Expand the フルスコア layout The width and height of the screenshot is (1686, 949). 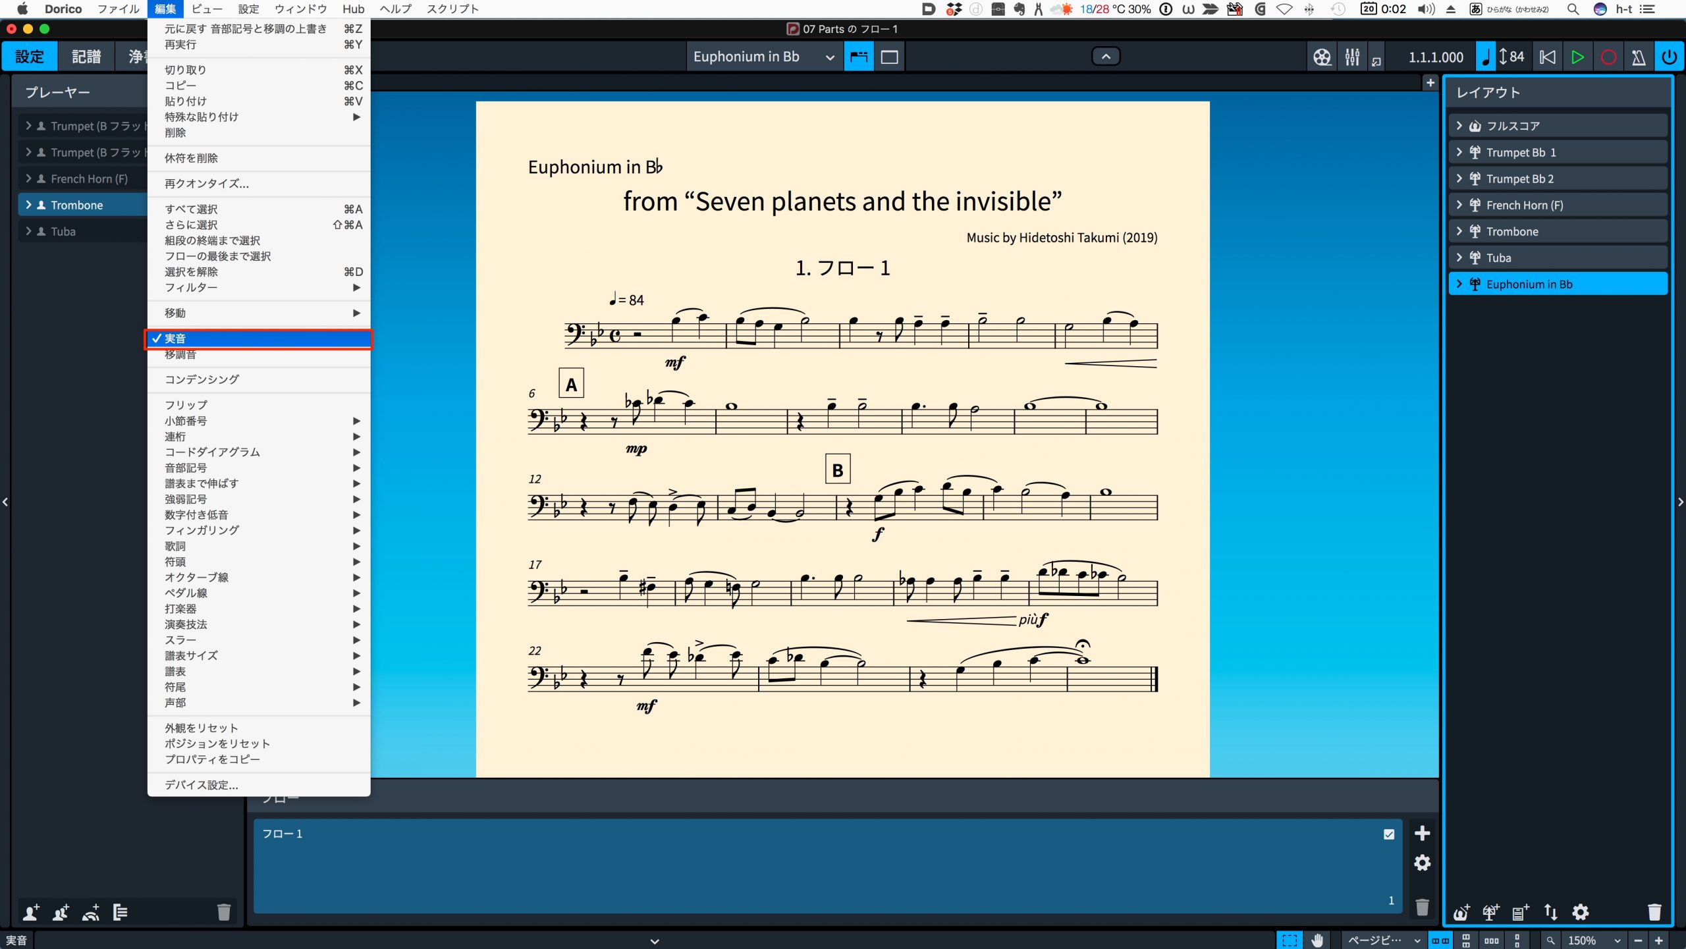pos(1459,126)
